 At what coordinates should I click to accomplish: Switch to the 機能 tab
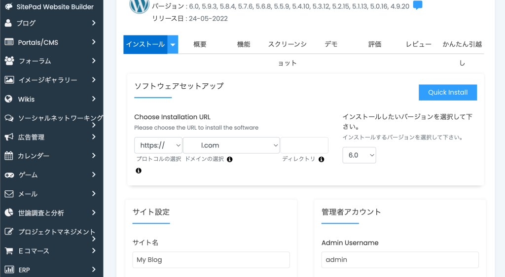(244, 44)
